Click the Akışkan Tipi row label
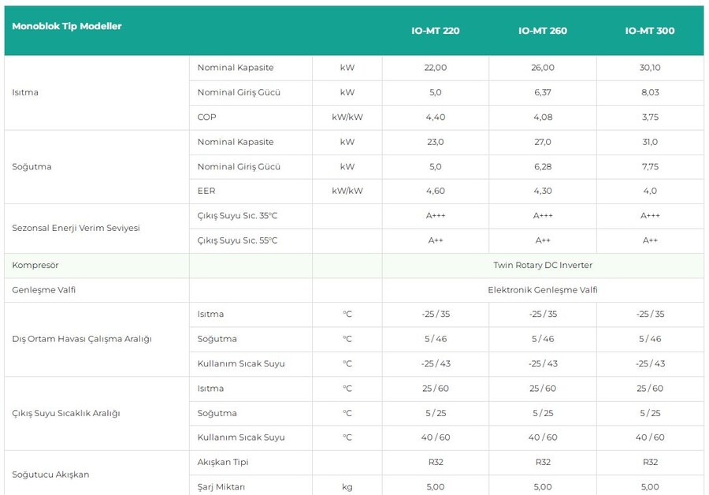This screenshot has height=495, width=709. [x=223, y=462]
